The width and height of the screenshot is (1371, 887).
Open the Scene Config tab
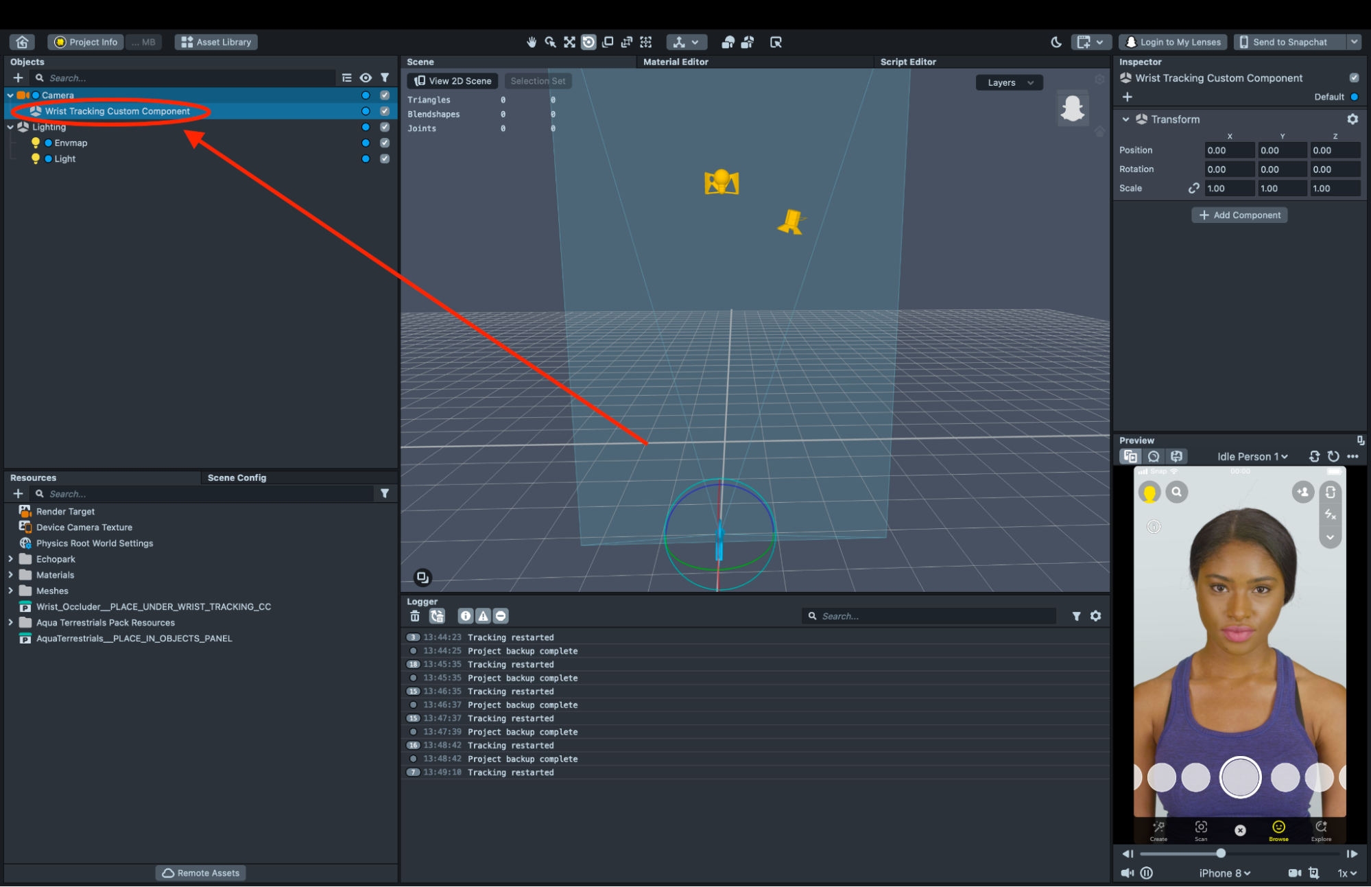(237, 477)
